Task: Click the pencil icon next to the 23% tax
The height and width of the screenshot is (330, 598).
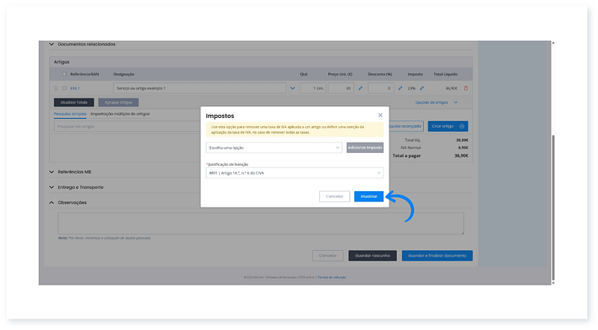Action: click(422, 88)
